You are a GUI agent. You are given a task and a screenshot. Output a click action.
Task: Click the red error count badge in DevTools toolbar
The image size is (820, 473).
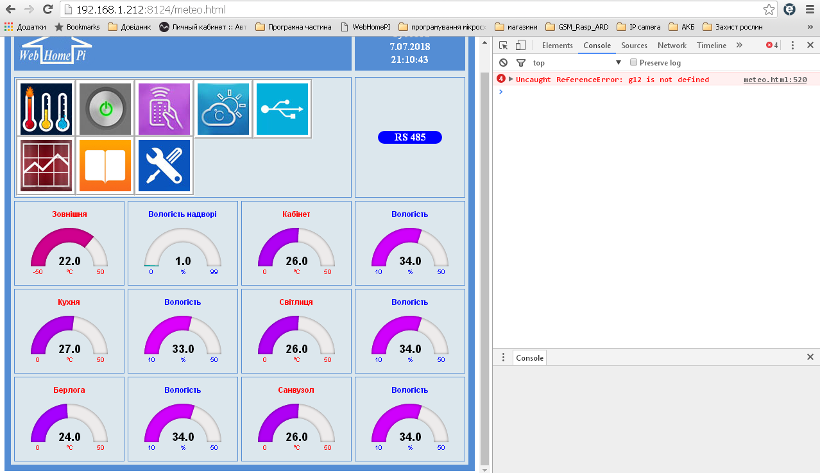(x=772, y=46)
